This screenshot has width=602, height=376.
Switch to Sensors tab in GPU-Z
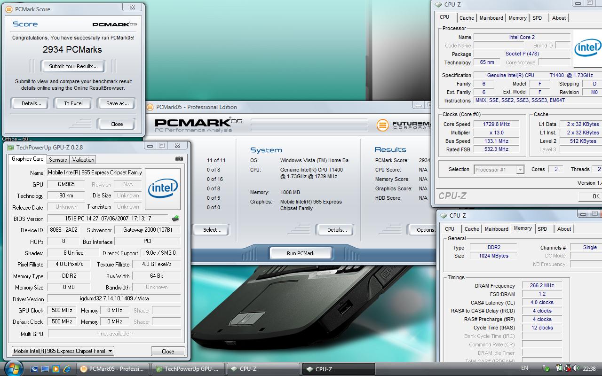pos(58,160)
